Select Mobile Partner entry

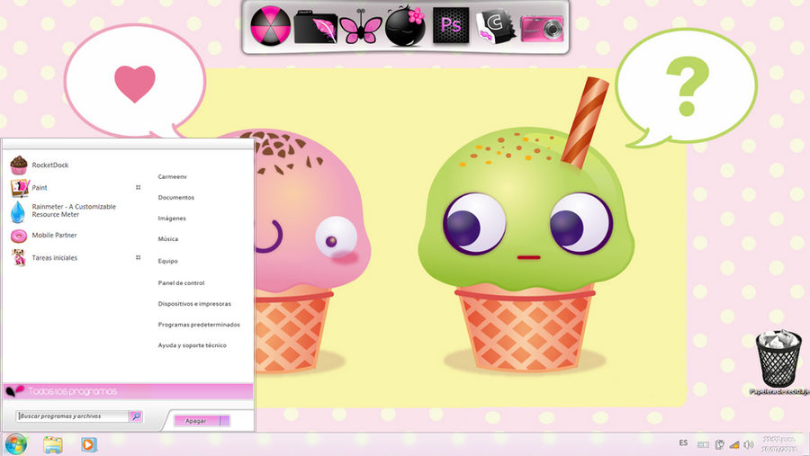point(54,235)
